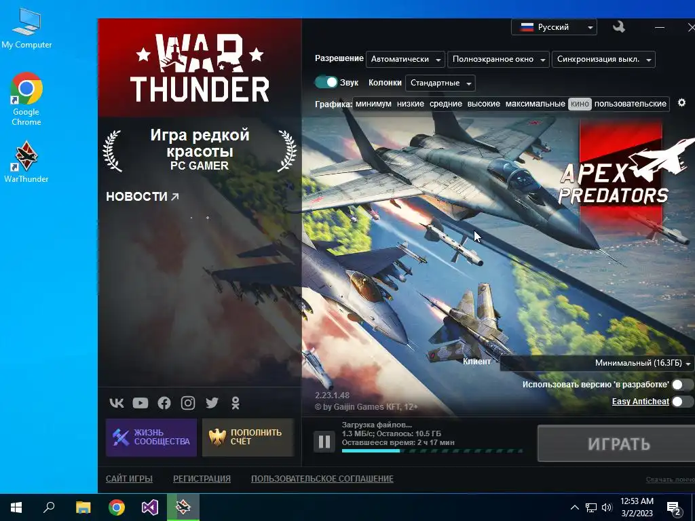Click version number 2.23.1.48 text
The height and width of the screenshot is (521, 695).
332,395
